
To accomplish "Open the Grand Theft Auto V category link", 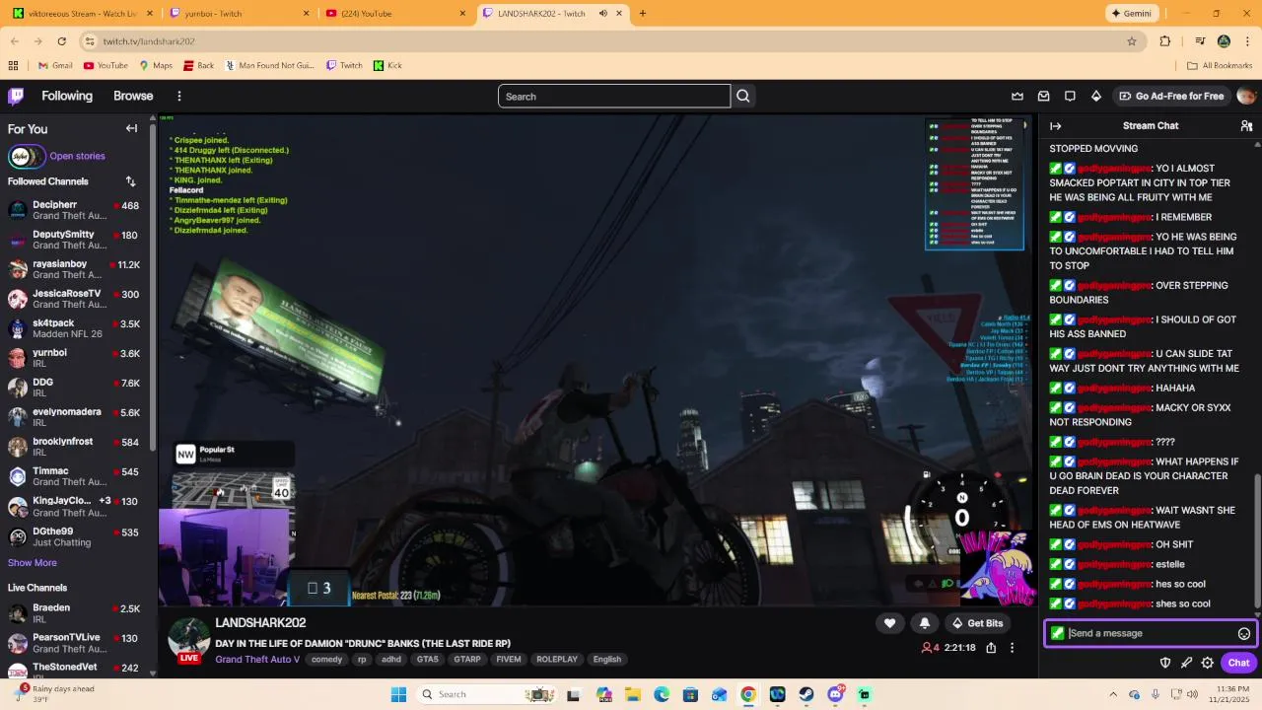I will [x=258, y=660].
